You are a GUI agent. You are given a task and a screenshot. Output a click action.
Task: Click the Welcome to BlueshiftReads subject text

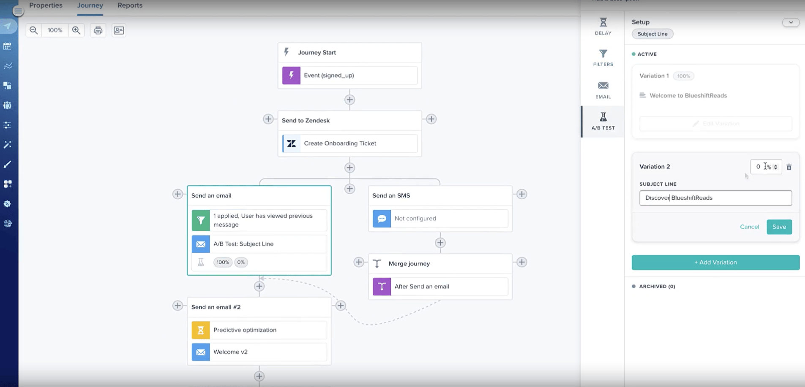[x=688, y=96]
